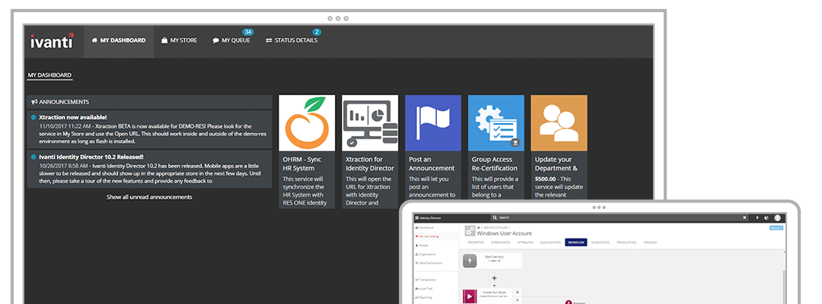
Task: Click the plus button beside Invoke Run Book
Action: (x=518, y=292)
